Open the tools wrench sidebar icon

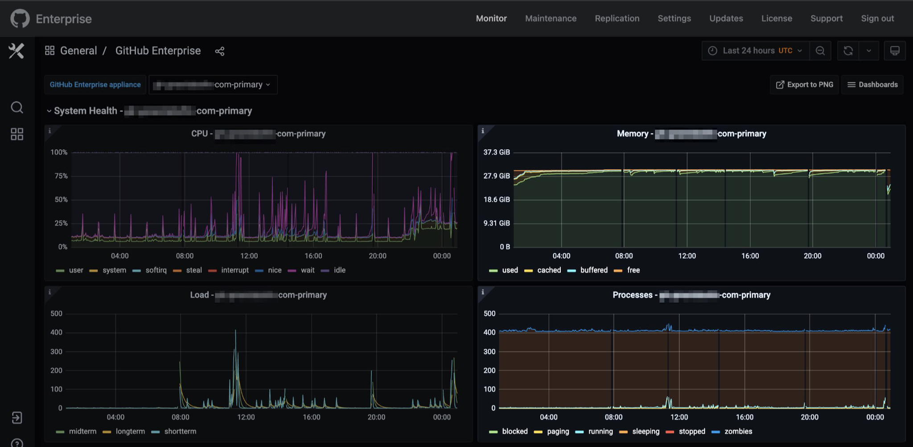pyautogui.click(x=16, y=51)
